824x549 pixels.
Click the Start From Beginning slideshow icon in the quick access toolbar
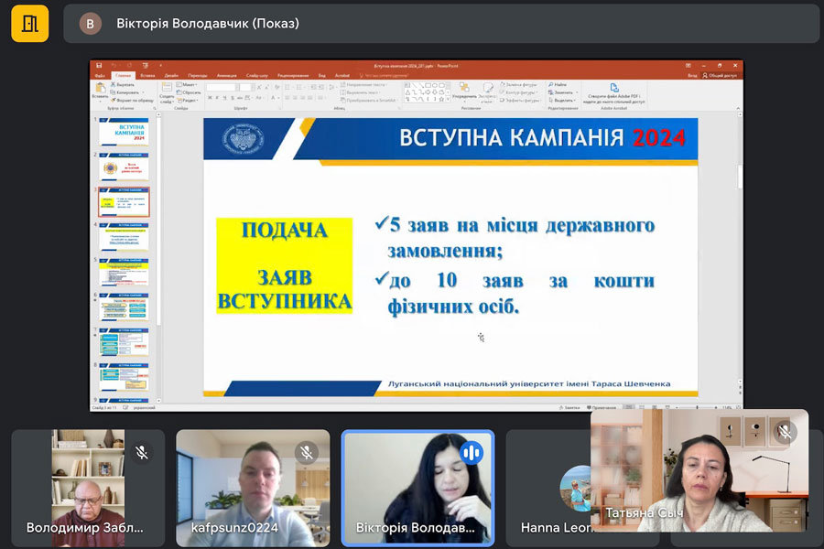[x=146, y=66]
